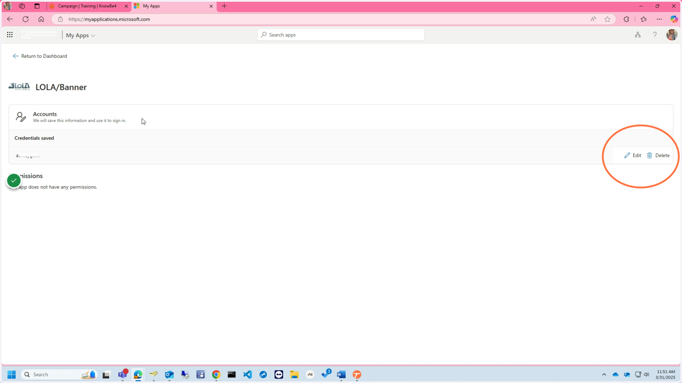Open the My Apps account profile picture
This screenshot has height=383, width=682.
(x=672, y=35)
